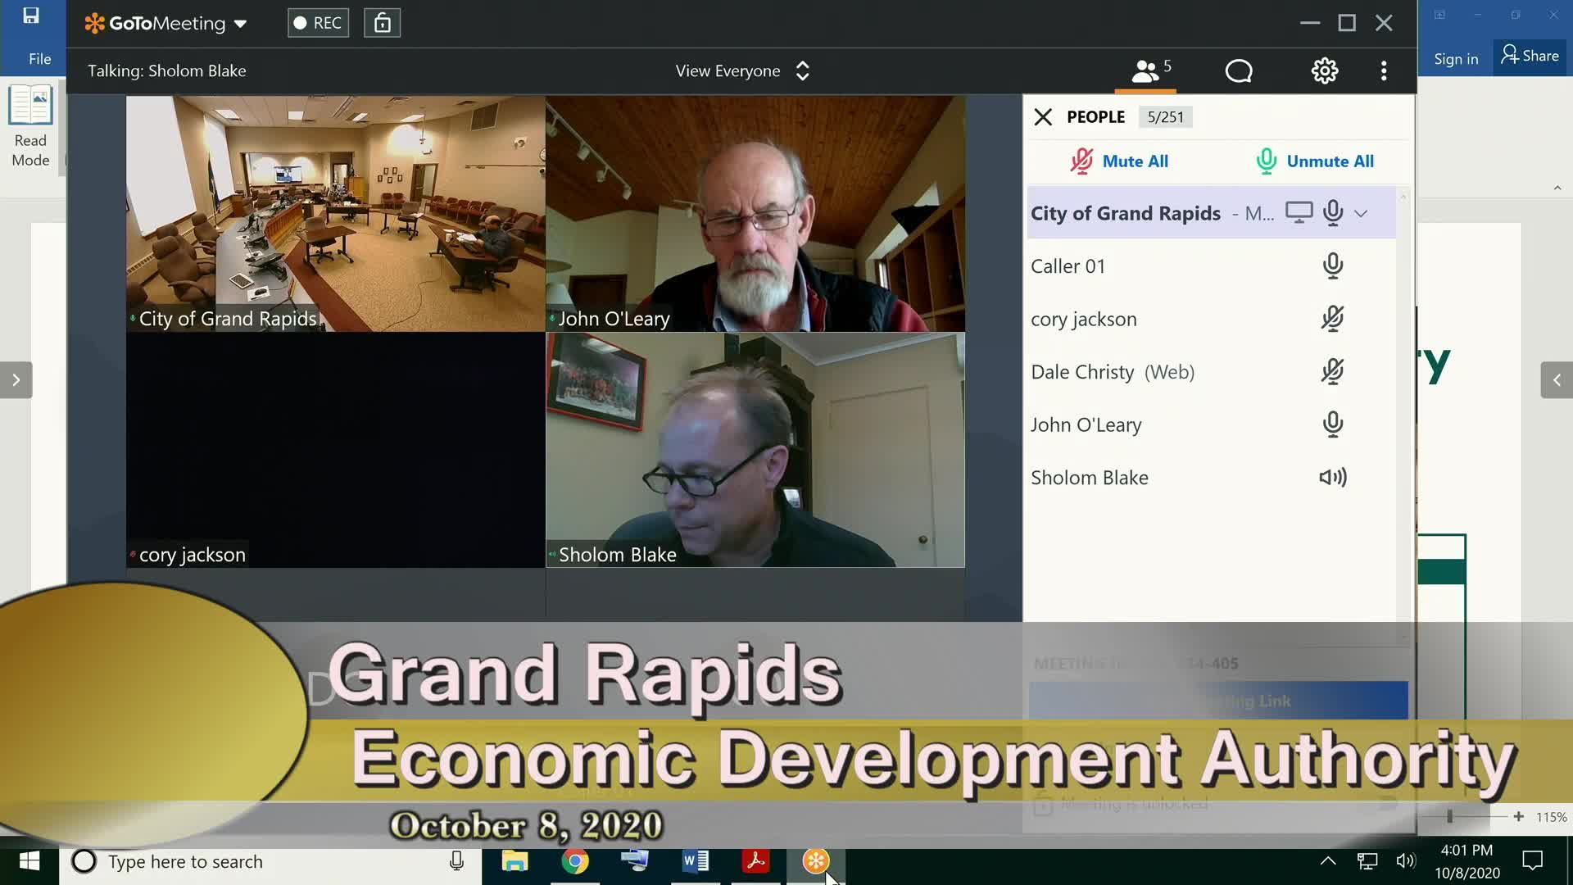Open File Explorer from taskbar

point(515,861)
